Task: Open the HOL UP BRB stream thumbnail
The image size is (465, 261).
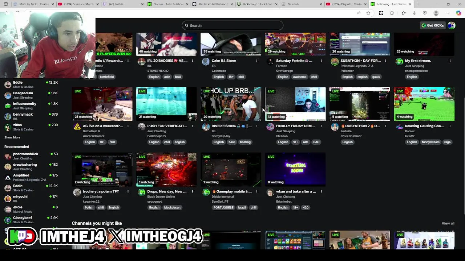Action: [231, 104]
